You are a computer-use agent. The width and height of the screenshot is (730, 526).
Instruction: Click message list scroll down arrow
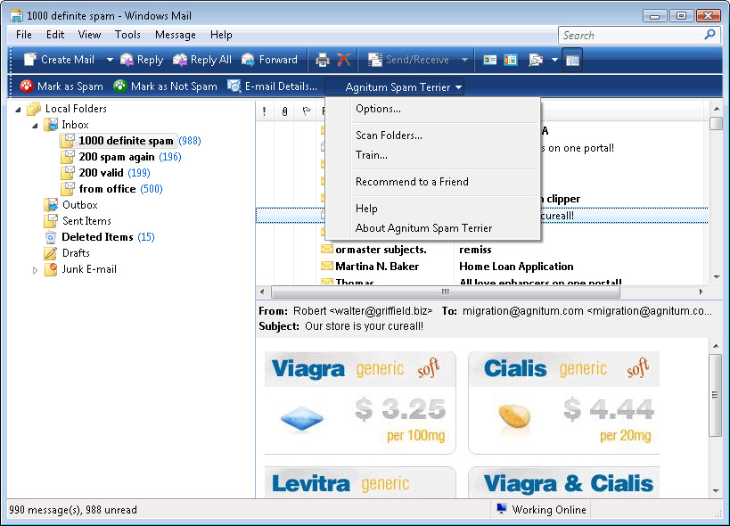pos(716,277)
